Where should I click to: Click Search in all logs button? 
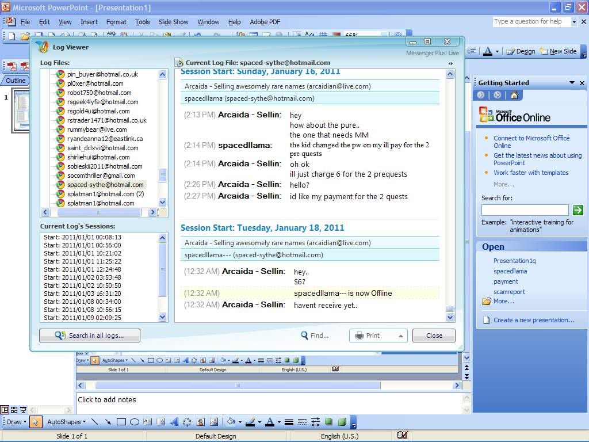pyautogui.click(x=90, y=336)
